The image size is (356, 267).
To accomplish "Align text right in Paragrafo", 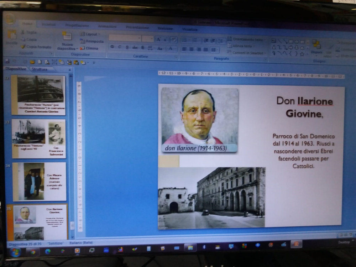I will [199, 49].
